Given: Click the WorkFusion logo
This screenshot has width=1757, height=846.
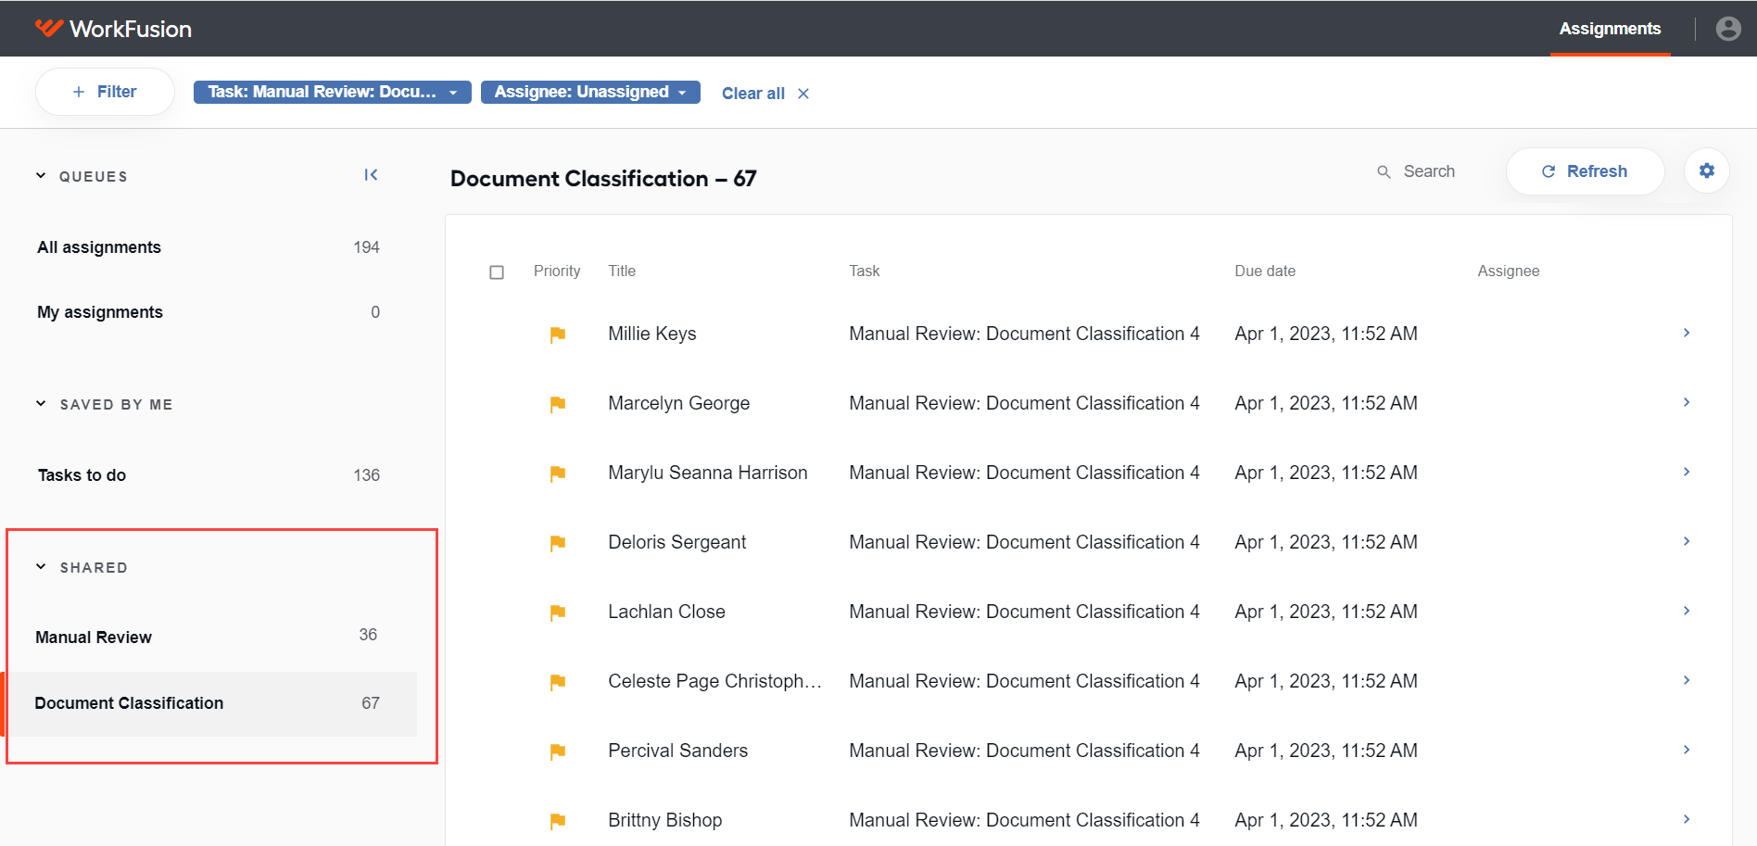Looking at the screenshot, I should [113, 29].
